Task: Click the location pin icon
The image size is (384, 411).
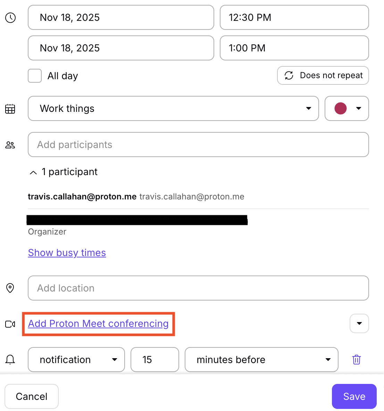Action: tap(10, 288)
